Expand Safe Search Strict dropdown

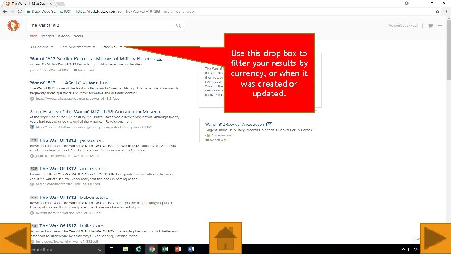[78, 47]
